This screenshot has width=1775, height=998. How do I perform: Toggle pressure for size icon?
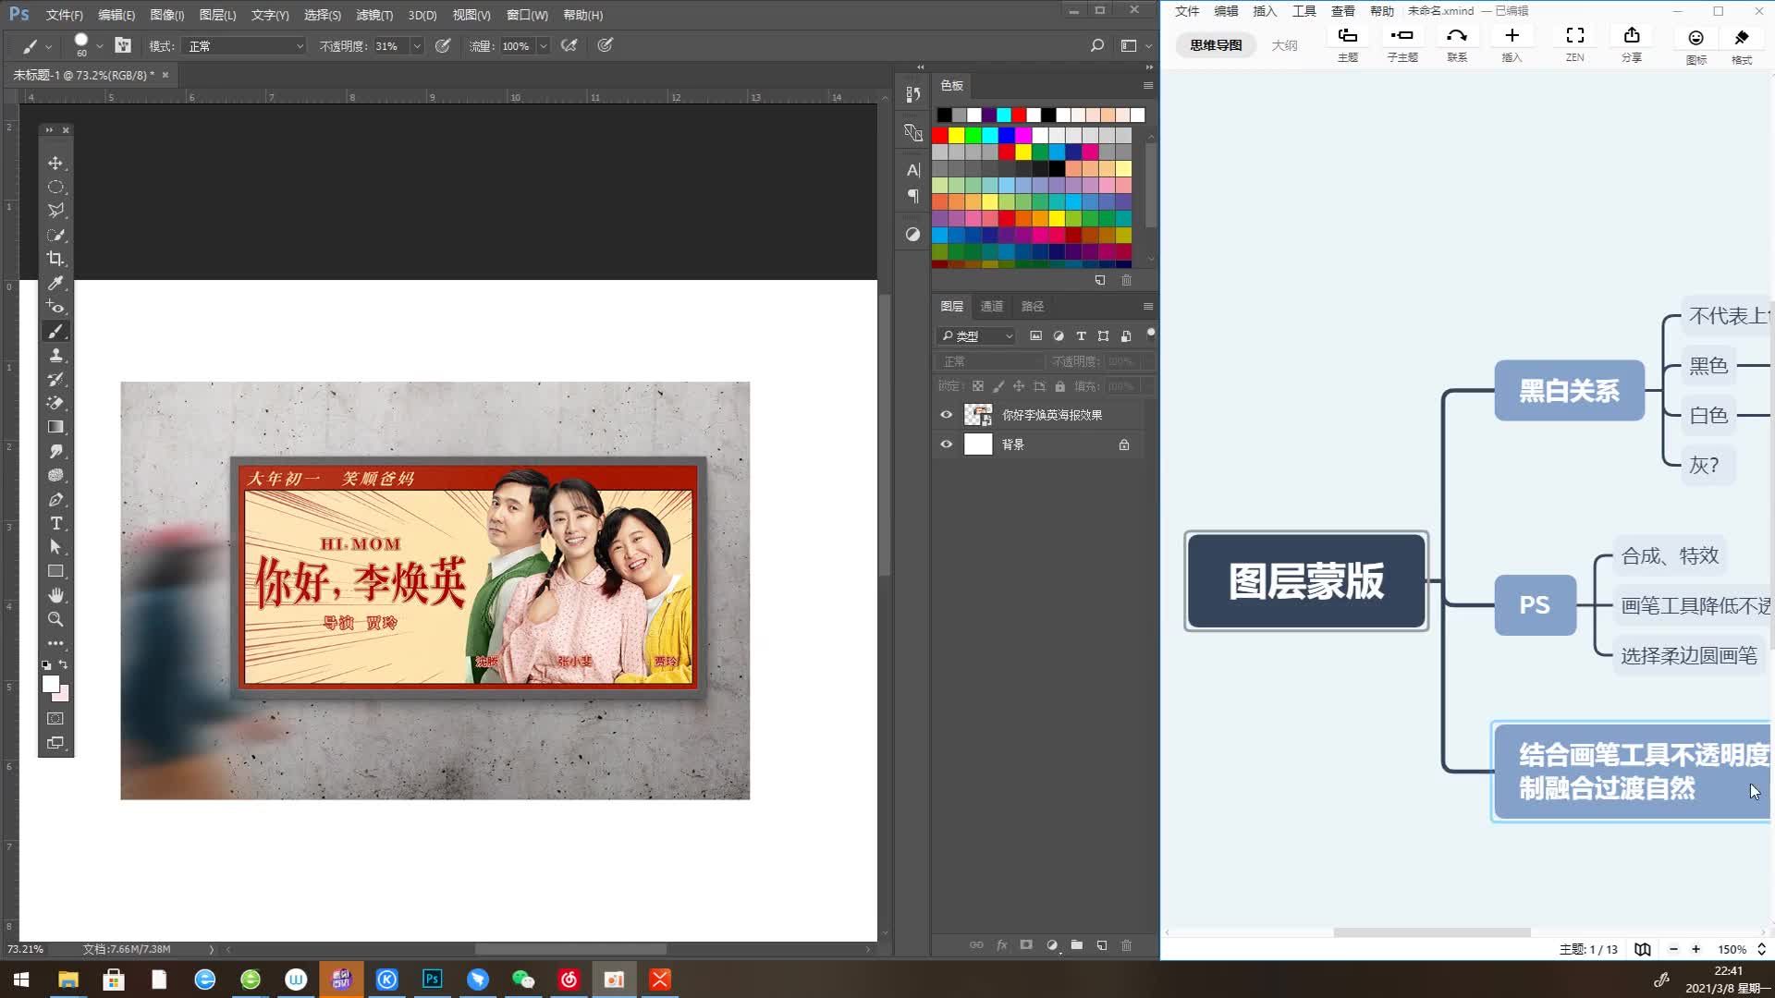tap(606, 45)
